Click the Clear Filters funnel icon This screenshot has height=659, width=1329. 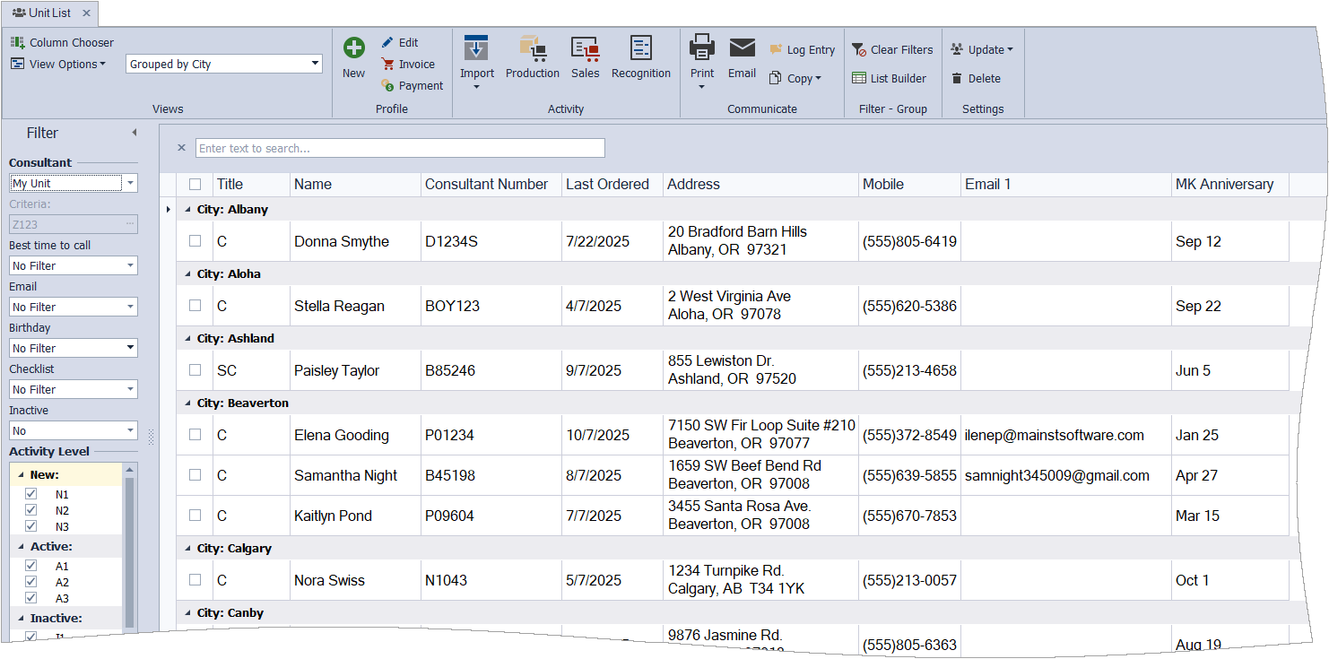tap(858, 50)
